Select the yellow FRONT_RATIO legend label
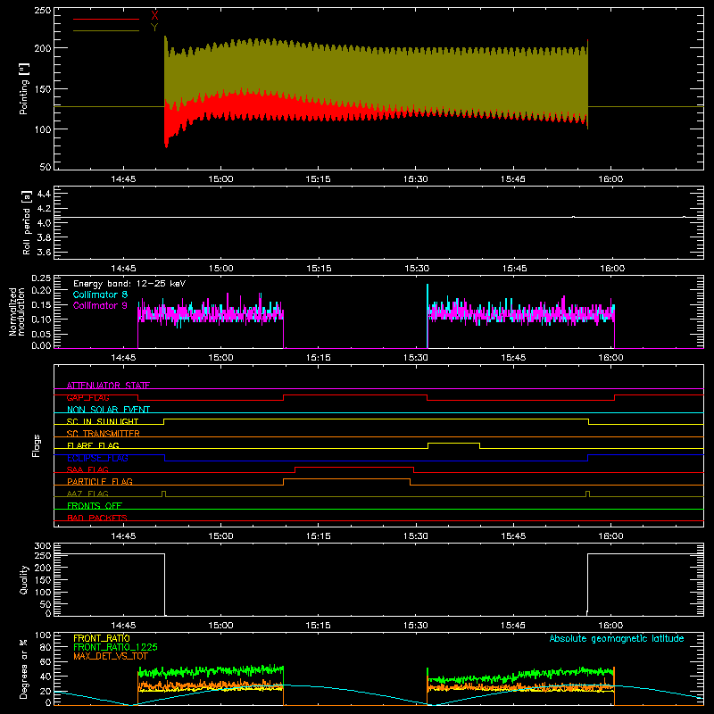This screenshot has width=714, height=714. point(102,638)
